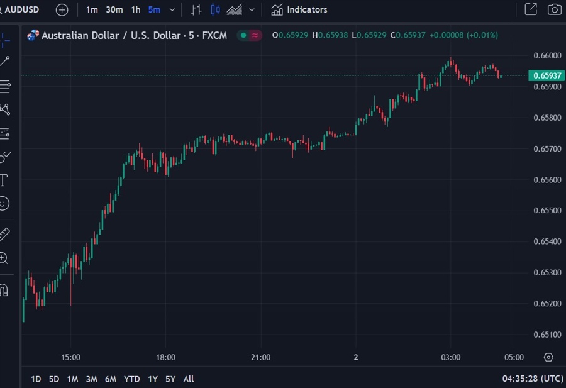
Task: Click the L0.65929 low value
Action: (369, 35)
